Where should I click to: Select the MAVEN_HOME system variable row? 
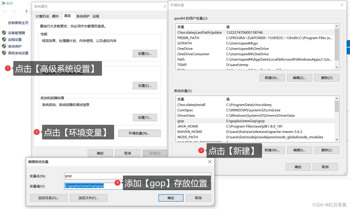point(255,132)
